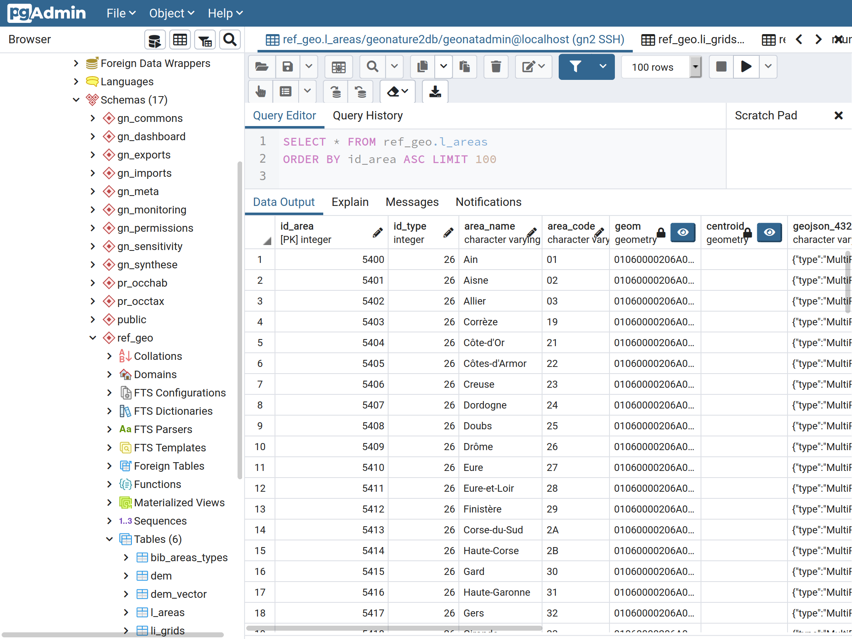Open the Save options dropdown arrow
This screenshot has height=639, width=852.
click(309, 67)
